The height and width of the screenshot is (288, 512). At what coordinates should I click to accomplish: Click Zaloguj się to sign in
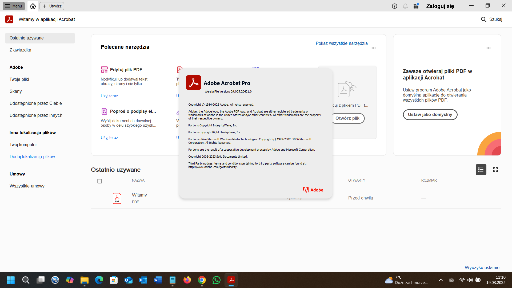point(440,6)
